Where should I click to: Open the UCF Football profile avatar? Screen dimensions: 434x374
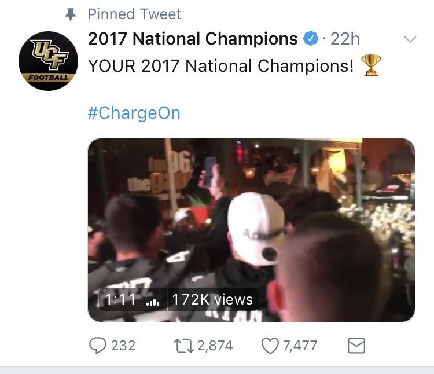(x=48, y=60)
